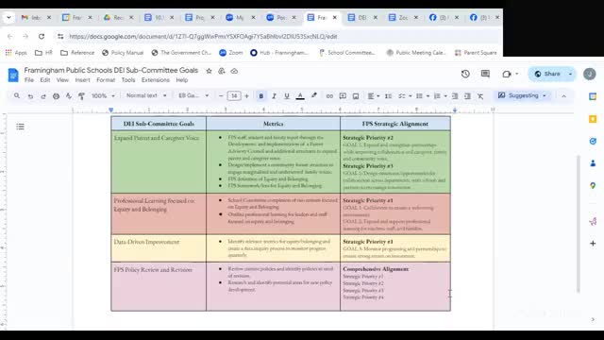Image resolution: width=604 pixels, height=340 pixels.
Task: Open Maps in the side panel
Action: pyautogui.click(x=593, y=186)
